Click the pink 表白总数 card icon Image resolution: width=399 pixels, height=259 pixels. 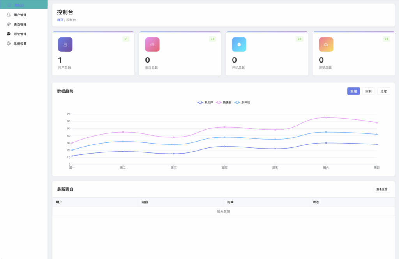coord(152,44)
